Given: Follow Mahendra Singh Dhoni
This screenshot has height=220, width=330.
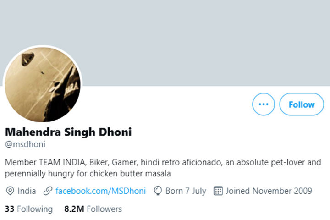Looking at the screenshot, I should tap(302, 104).
